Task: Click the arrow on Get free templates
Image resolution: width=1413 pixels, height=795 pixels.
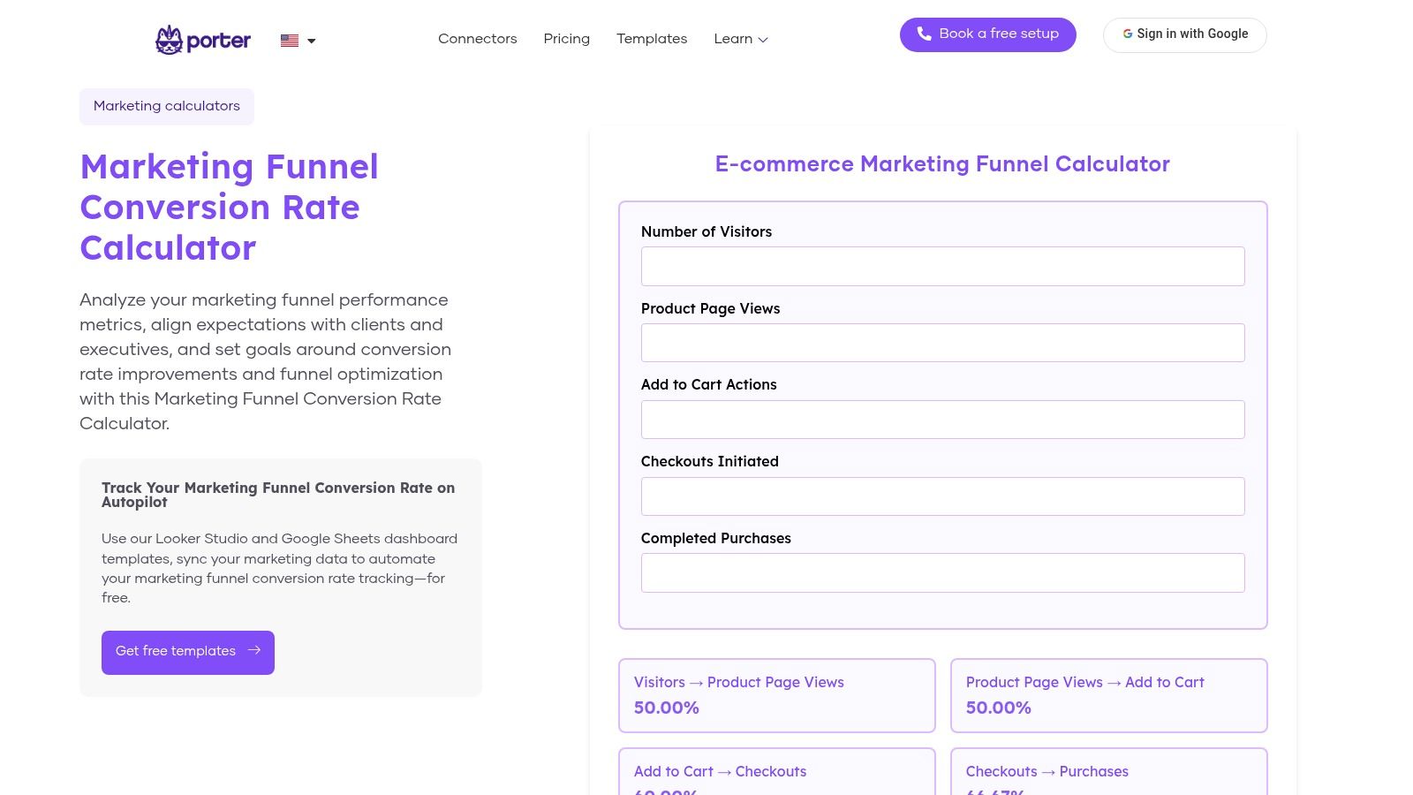Action: pos(254,650)
